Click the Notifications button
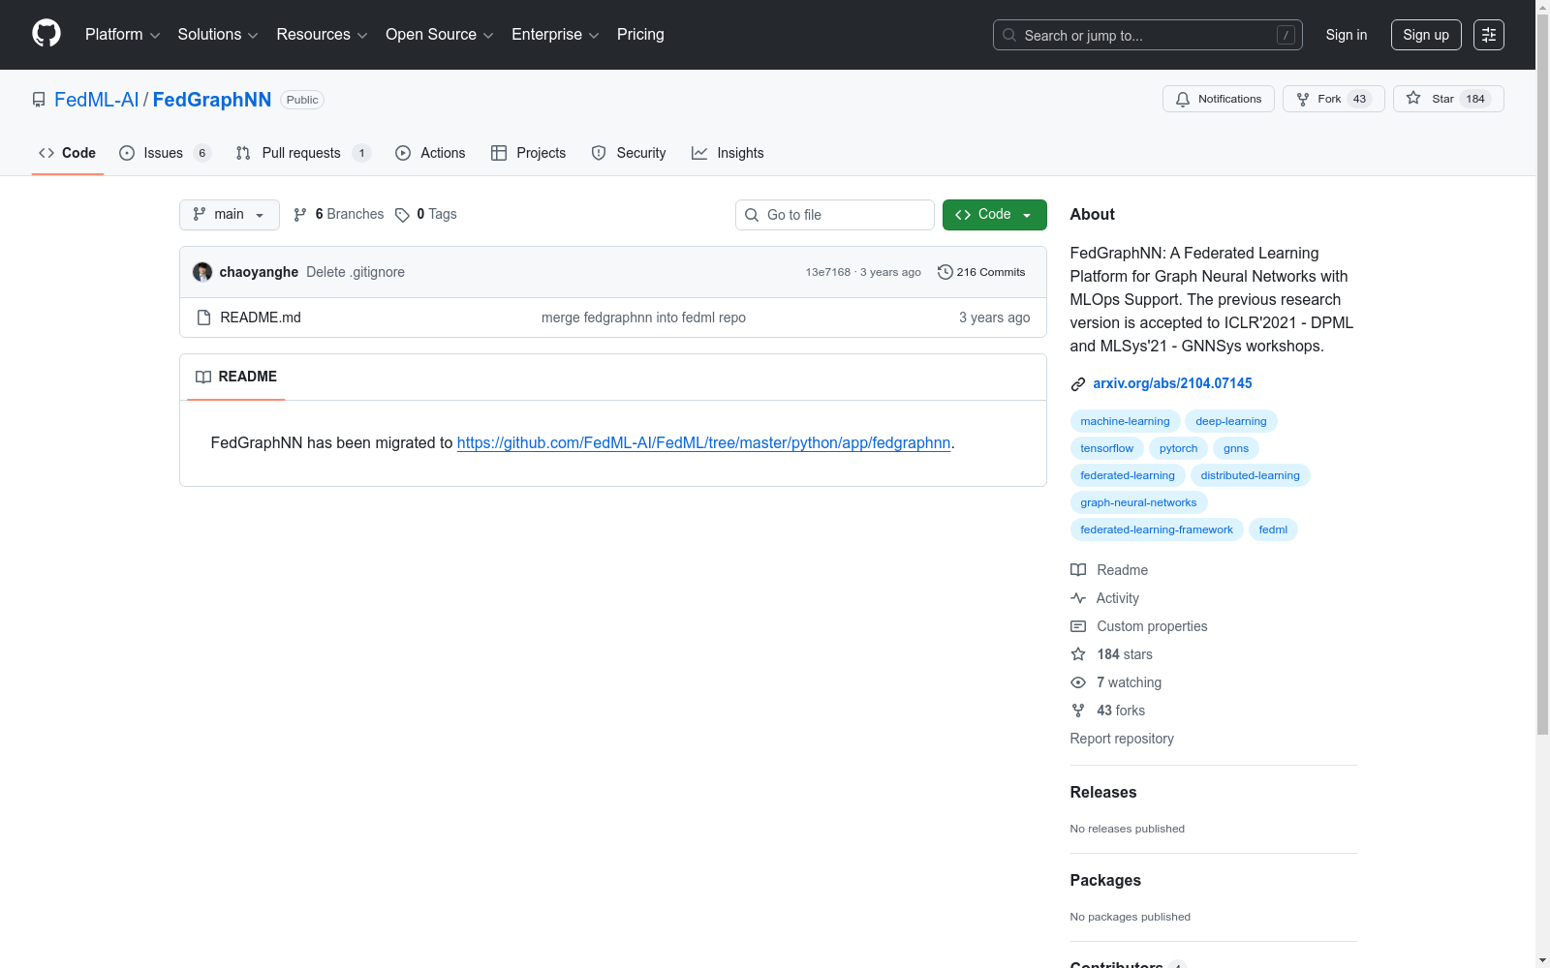The width and height of the screenshot is (1550, 968). click(1219, 99)
